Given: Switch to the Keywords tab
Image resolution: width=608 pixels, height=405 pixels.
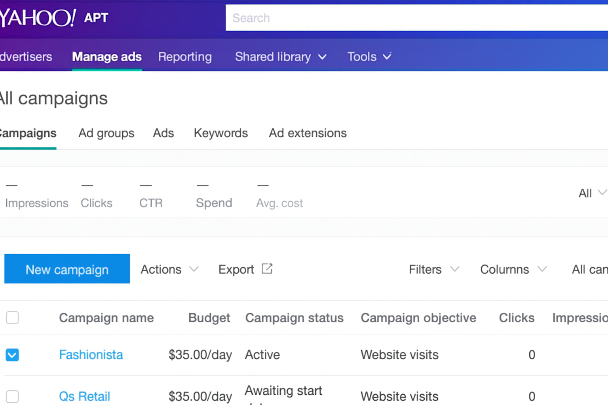Looking at the screenshot, I should pos(220,133).
